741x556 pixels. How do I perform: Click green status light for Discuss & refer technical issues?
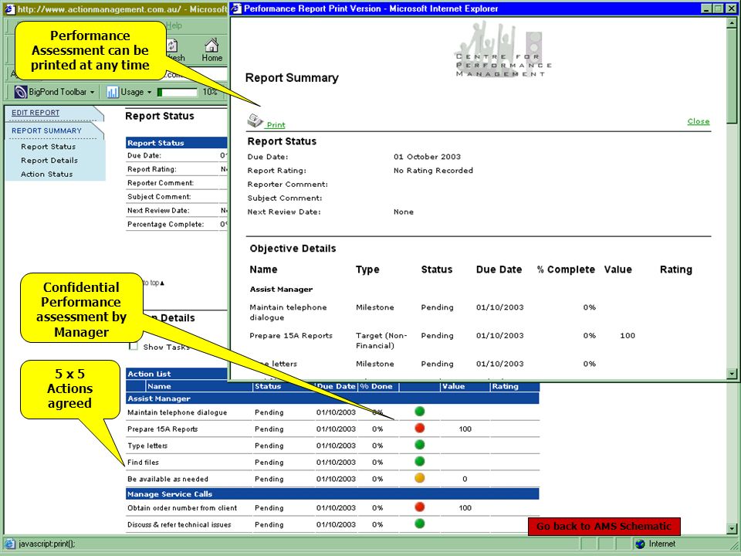tap(420, 524)
